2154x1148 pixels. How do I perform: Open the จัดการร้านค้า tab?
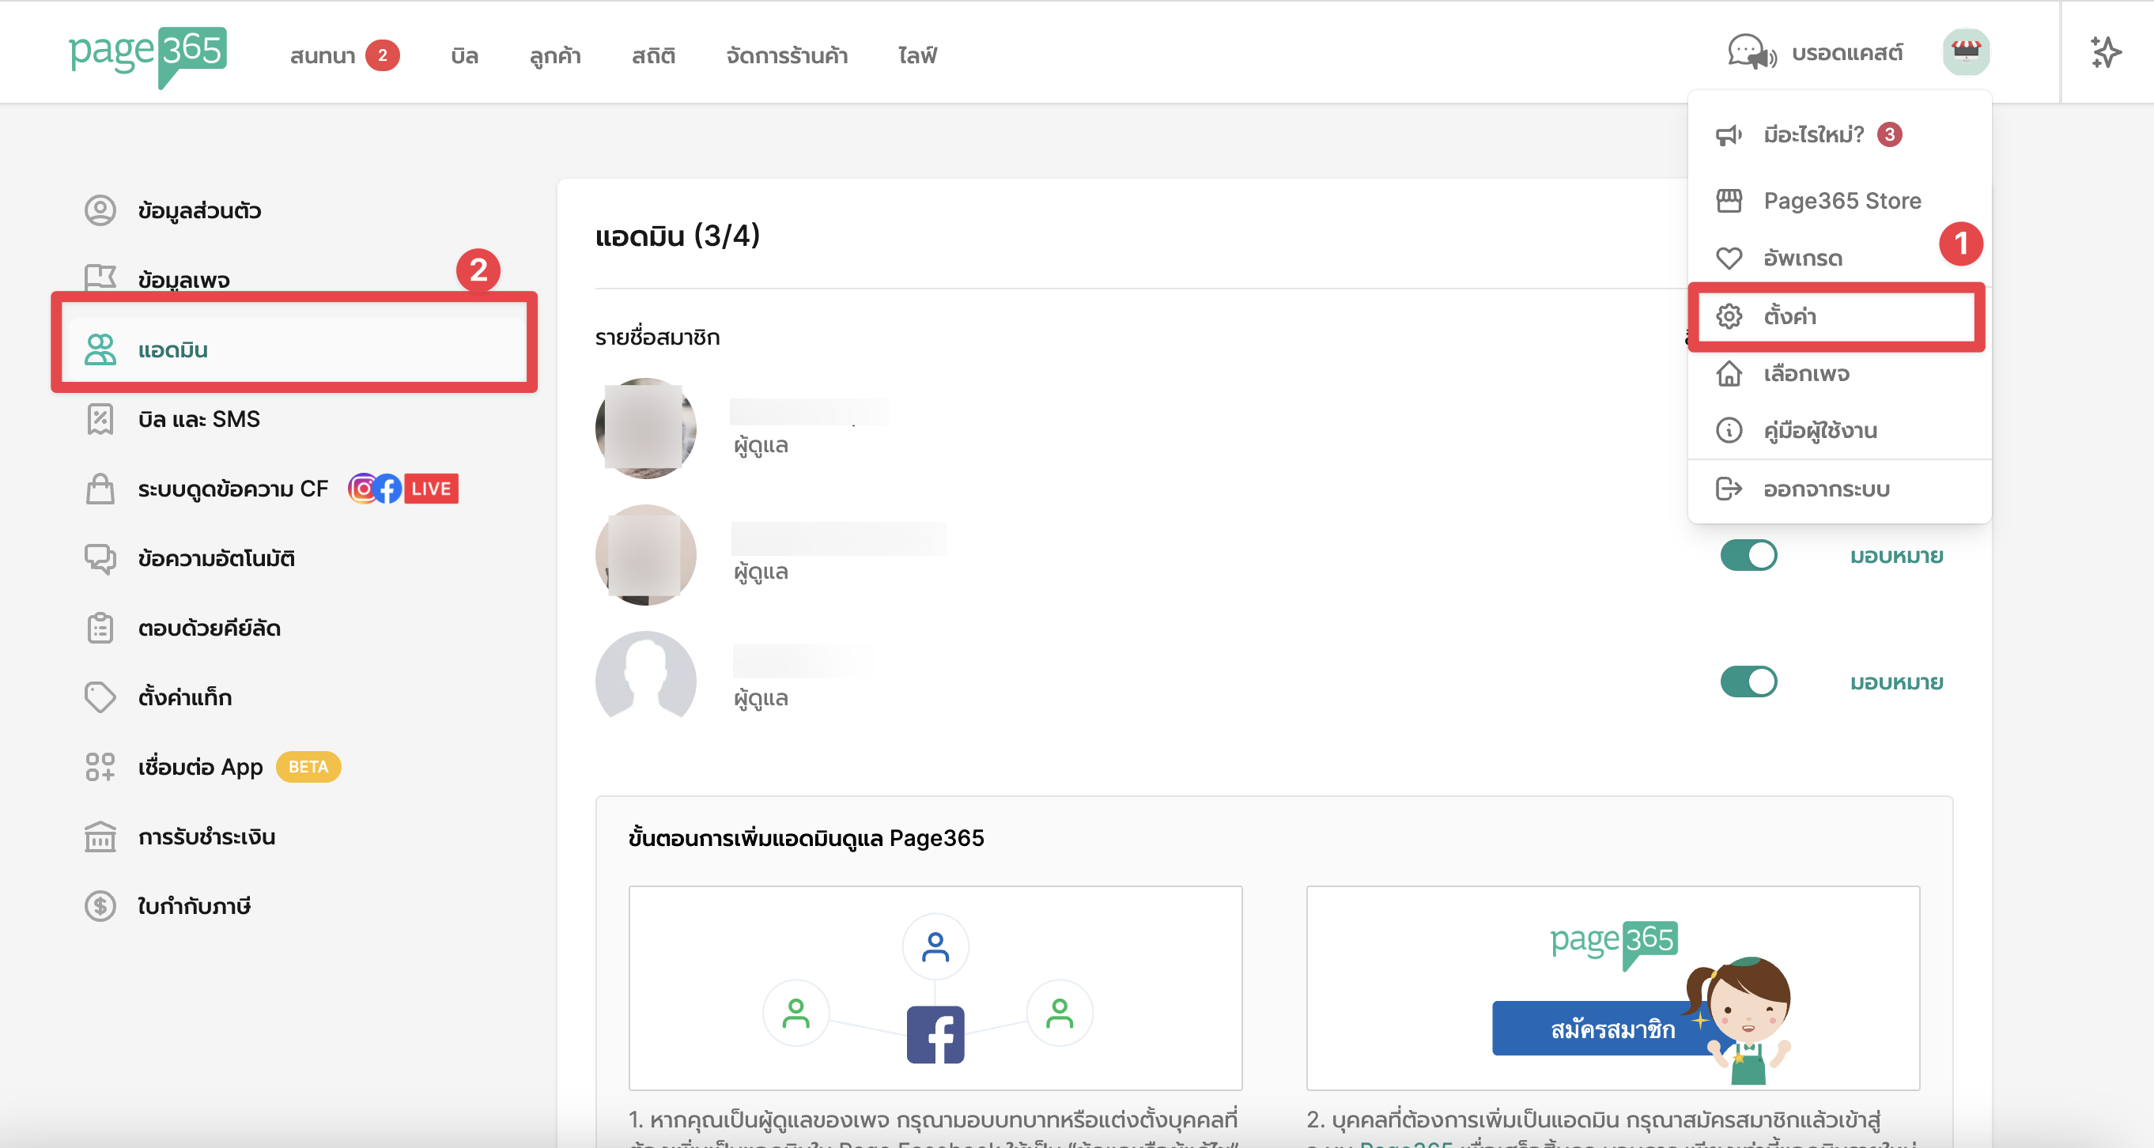tap(787, 55)
